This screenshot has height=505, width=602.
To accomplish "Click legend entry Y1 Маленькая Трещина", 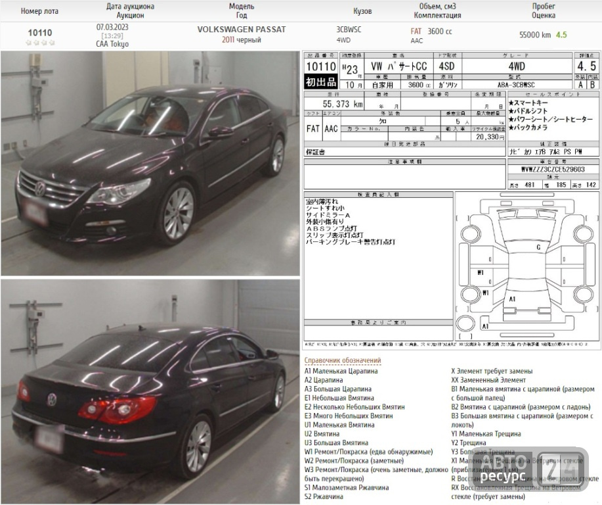I will (486, 434).
